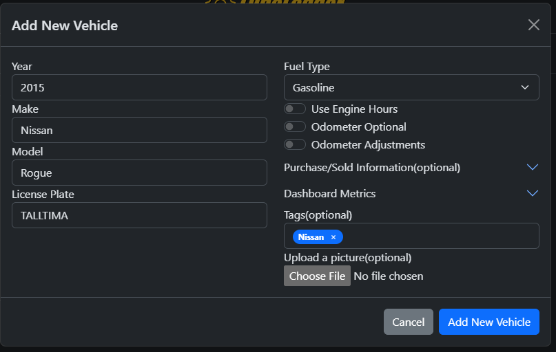Viewport: 556px width, 352px height.
Task: Close the Add New Vehicle dialog
Action: click(x=533, y=25)
